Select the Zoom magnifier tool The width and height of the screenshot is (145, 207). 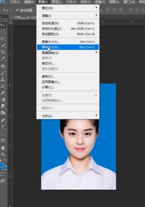(3, 154)
